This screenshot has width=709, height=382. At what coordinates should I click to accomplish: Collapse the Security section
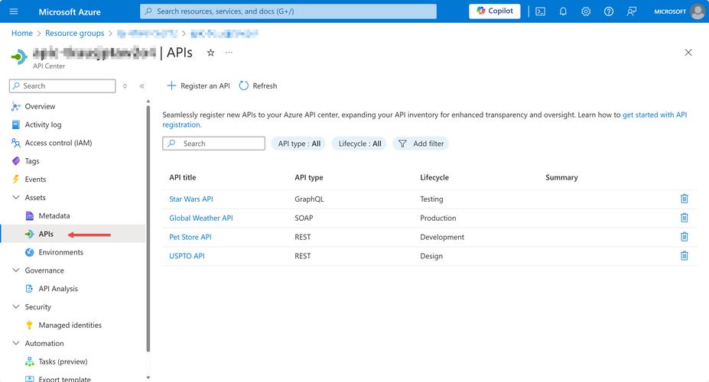[16, 306]
